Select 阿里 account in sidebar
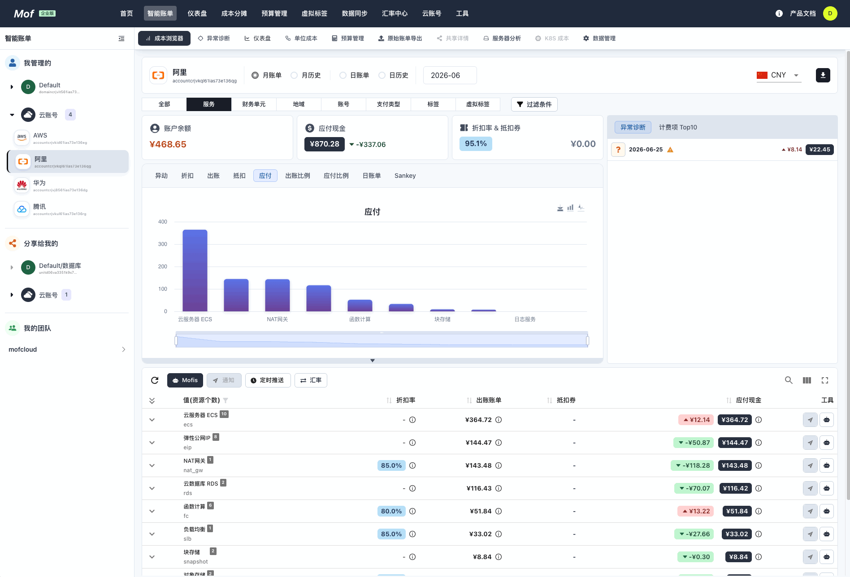 tap(68, 162)
